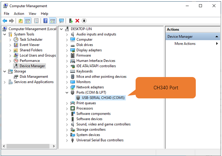Open the Action menu
The image size is (222, 156).
pyautogui.click(x=19, y=14)
